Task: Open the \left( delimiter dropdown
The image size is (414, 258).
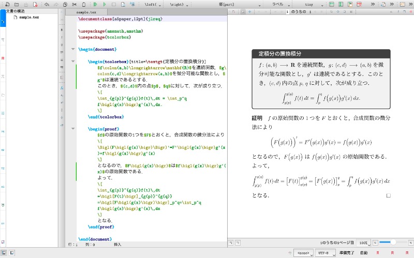Action: coord(153,4)
